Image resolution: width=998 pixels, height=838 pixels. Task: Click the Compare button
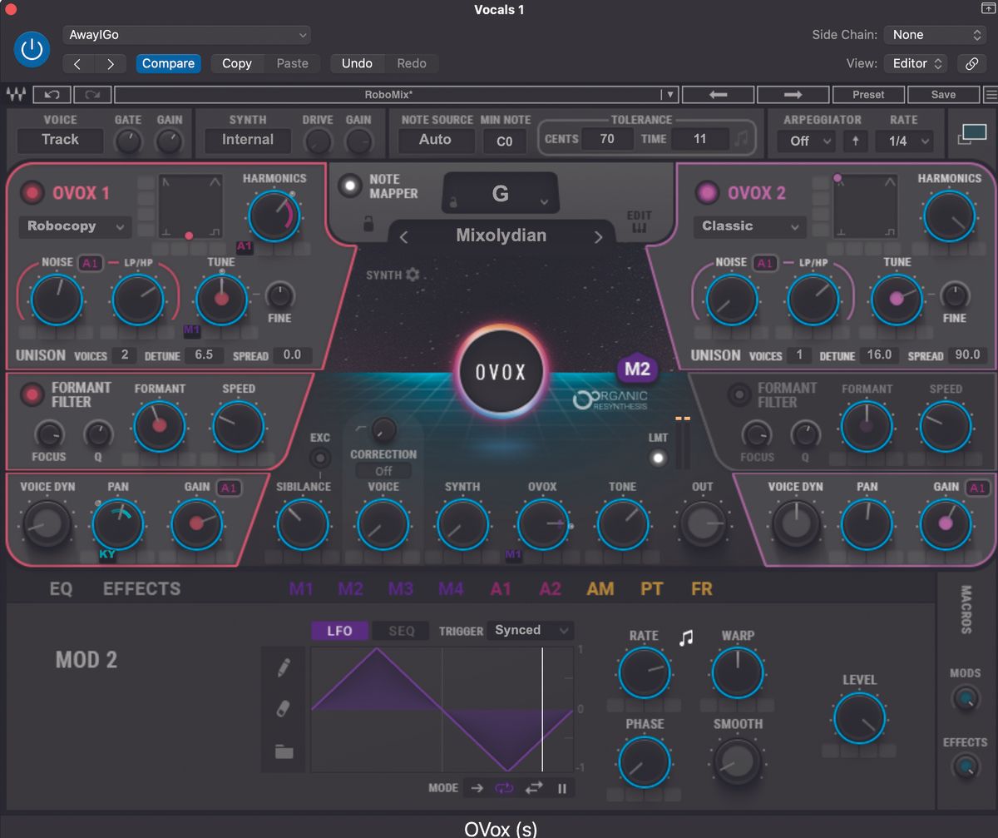pyautogui.click(x=168, y=63)
